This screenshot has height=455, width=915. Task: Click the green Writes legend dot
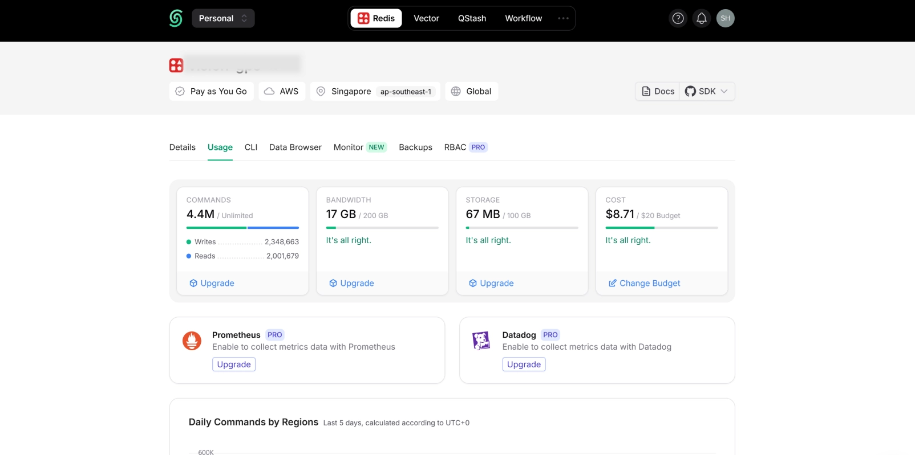pyautogui.click(x=189, y=242)
